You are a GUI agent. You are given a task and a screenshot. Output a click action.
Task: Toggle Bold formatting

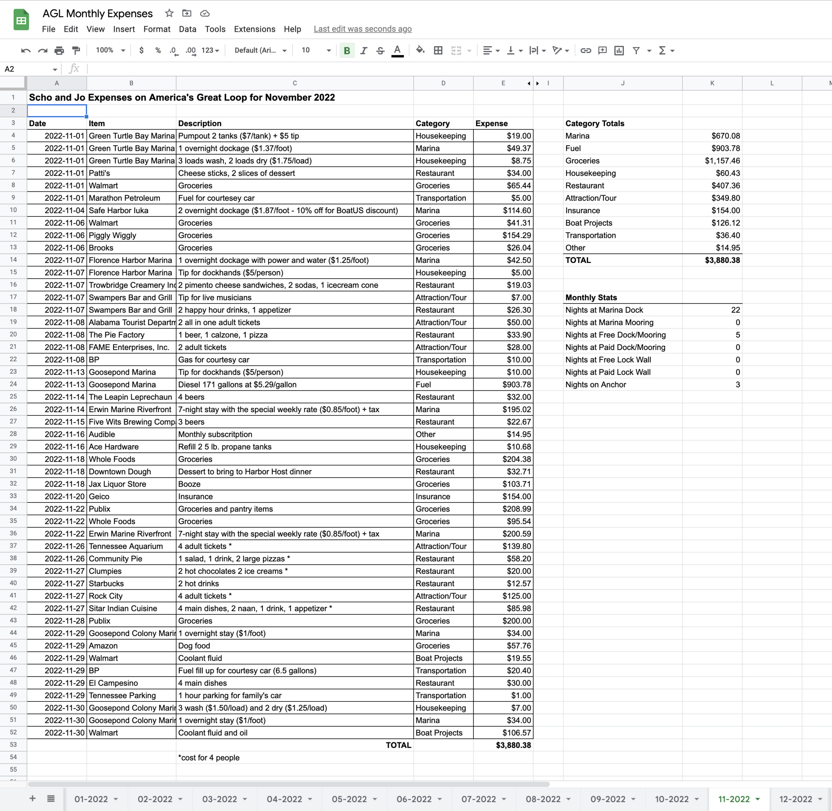pyautogui.click(x=346, y=51)
